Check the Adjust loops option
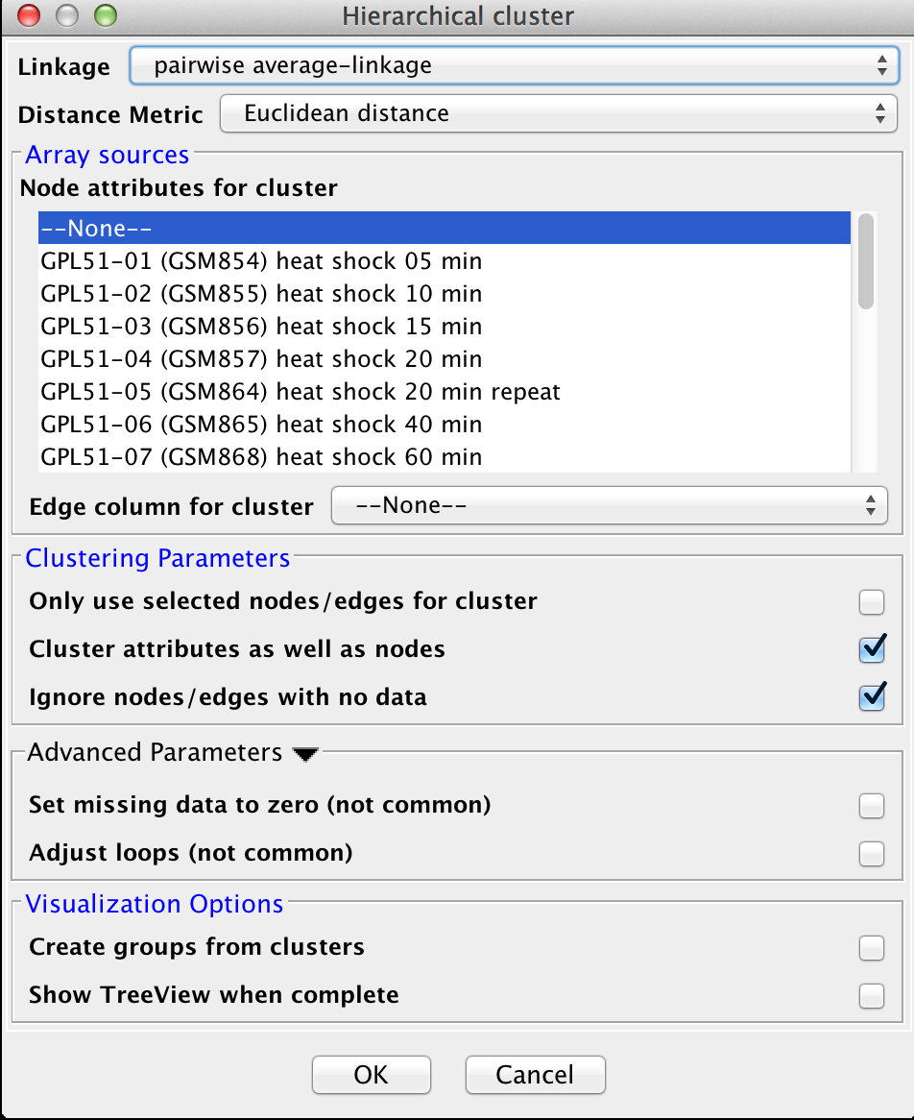The height and width of the screenshot is (1120, 914). [871, 854]
